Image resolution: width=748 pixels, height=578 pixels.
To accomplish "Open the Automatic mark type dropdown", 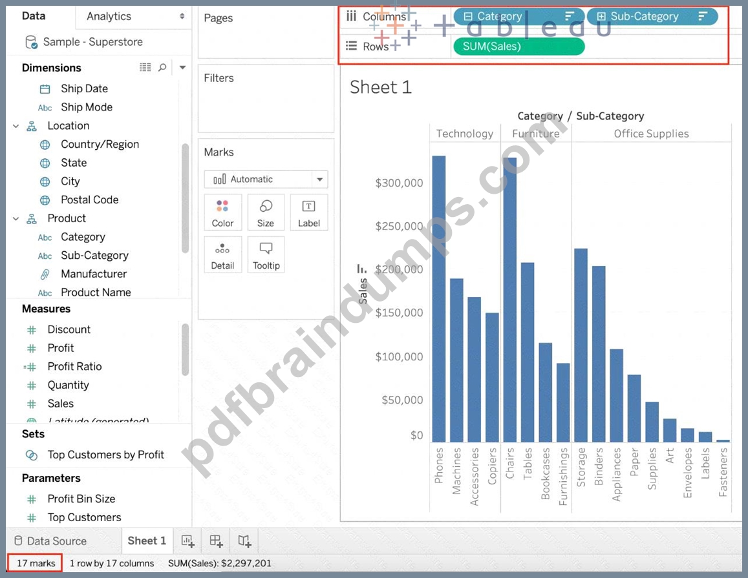I will click(x=266, y=179).
